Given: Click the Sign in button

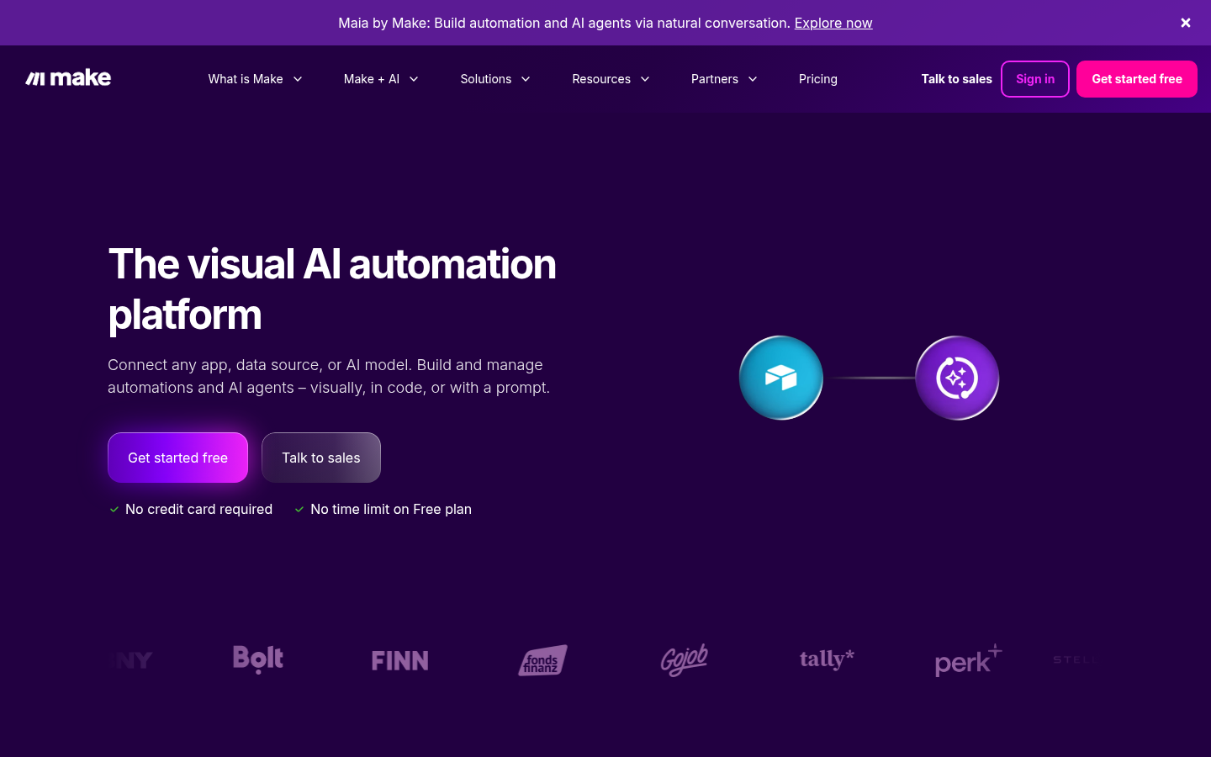Looking at the screenshot, I should pyautogui.click(x=1035, y=79).
